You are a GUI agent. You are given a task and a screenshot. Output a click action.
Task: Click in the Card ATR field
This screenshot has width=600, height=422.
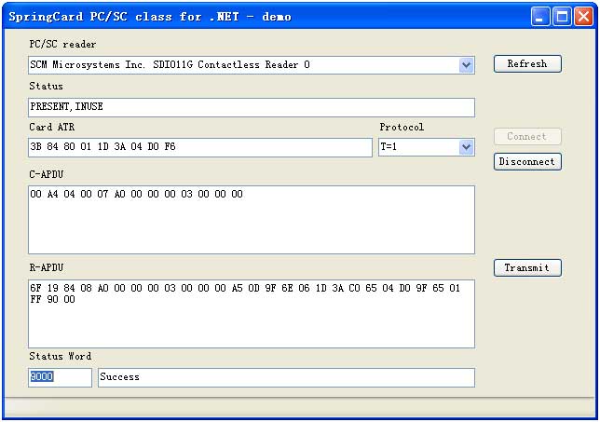point(200,147)
